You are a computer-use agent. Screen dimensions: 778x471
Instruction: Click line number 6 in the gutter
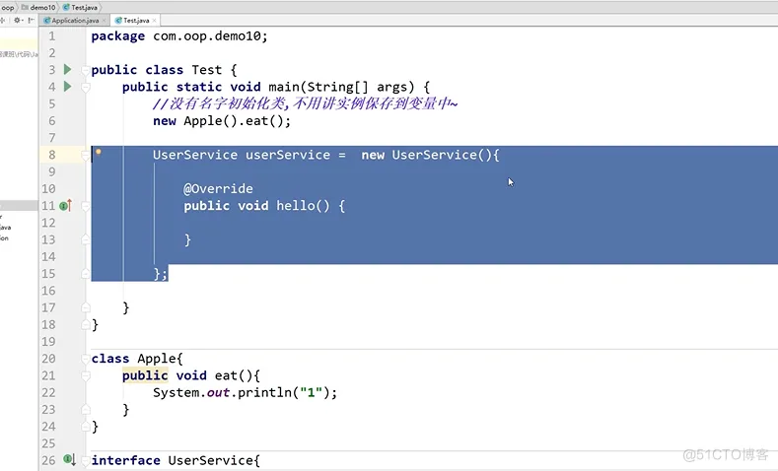coord(52,121)
